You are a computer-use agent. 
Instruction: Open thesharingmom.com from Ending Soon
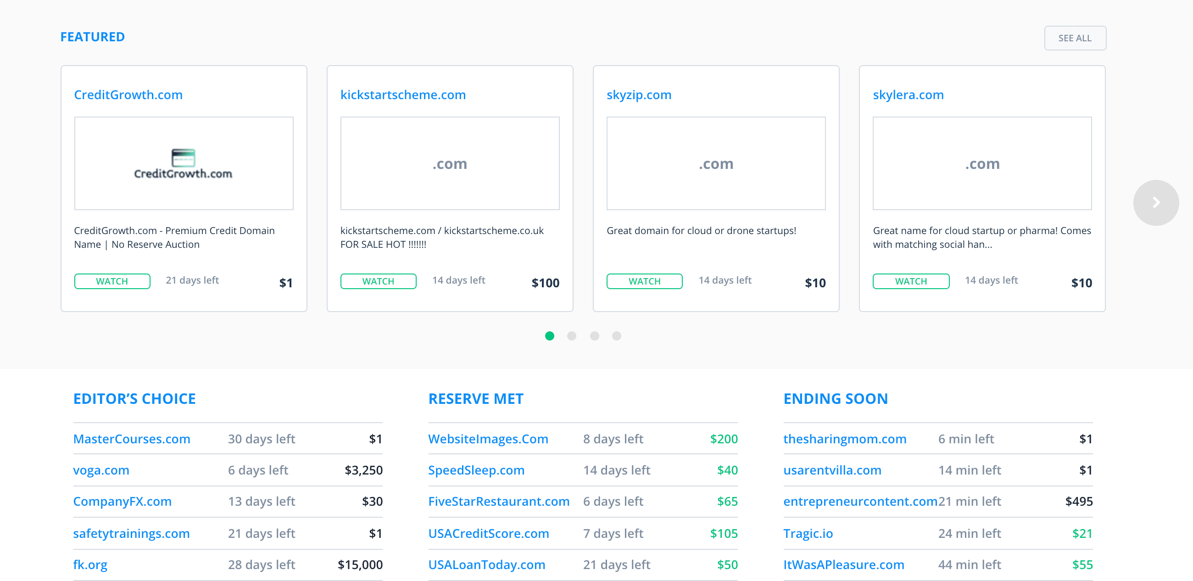pos(845,439)
